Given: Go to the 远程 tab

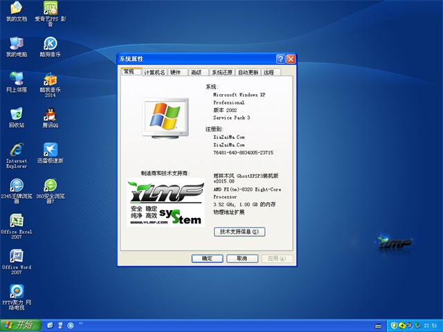Looking at the screenshot, I should click(269, 72).
